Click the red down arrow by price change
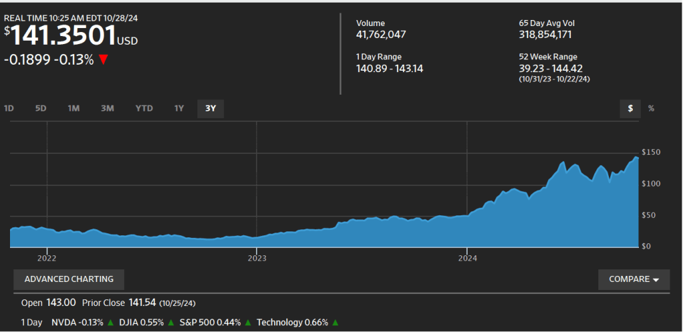The height and width of the screenshot is (332, 683). pos(103,59)
